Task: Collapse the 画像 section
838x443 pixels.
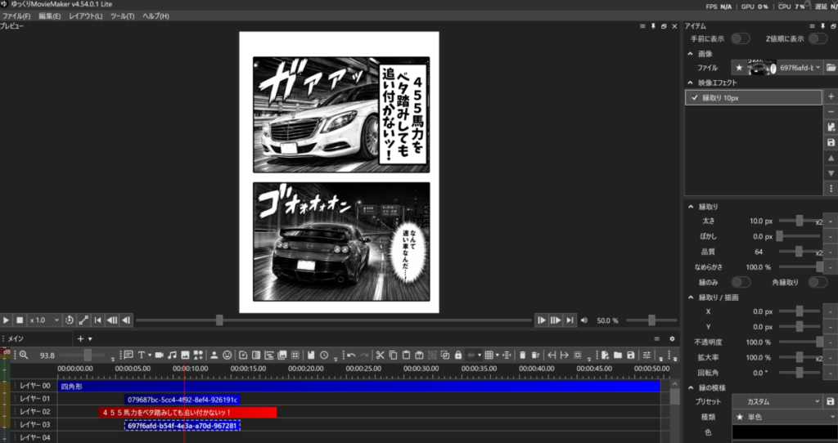Action: pos(690,54)
